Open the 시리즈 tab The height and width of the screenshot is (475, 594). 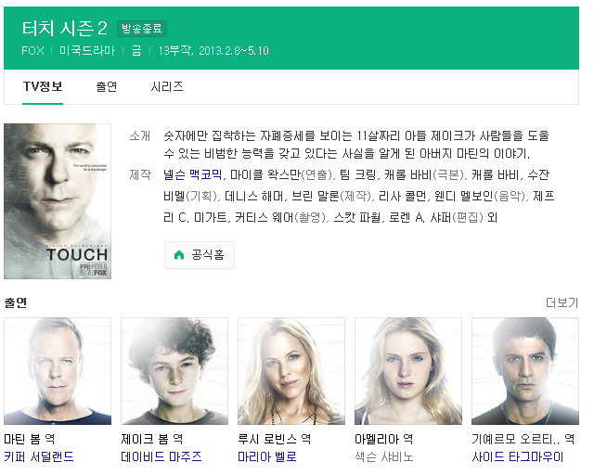tap(167, 86)
